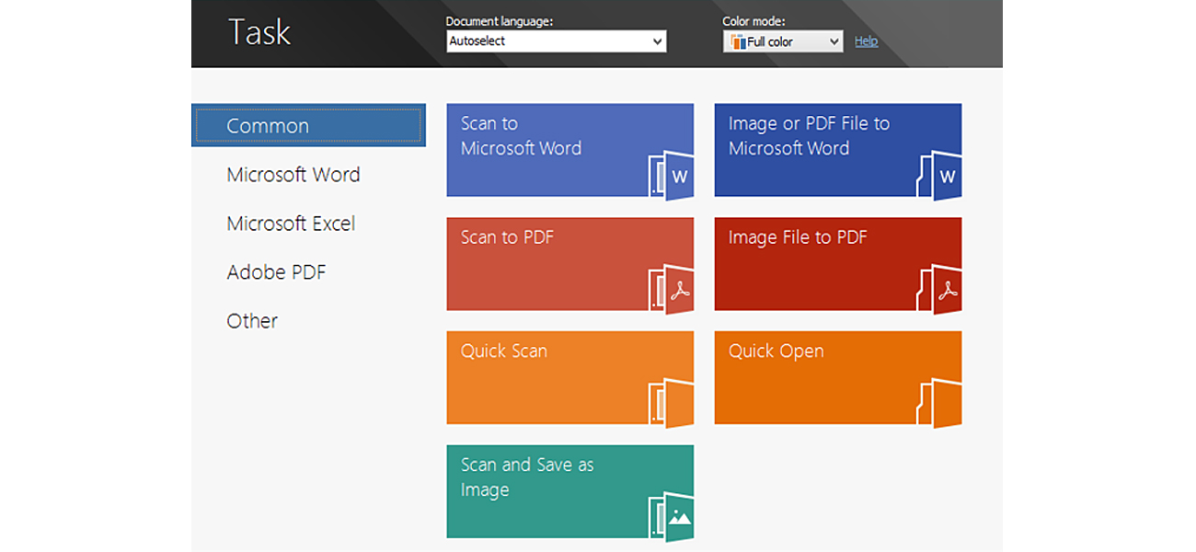Screen dimensions: 1196x552
Task: Click the scanner page icon on Quick Scan tile
Action: click(670, 403)
